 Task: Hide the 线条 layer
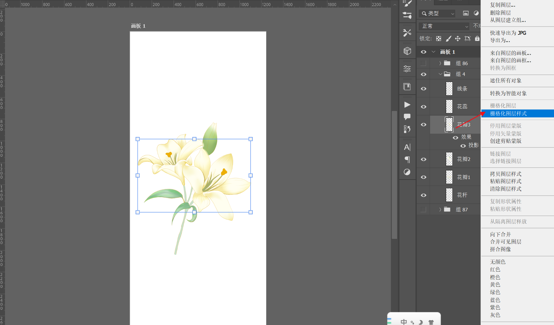click(423, 89)
